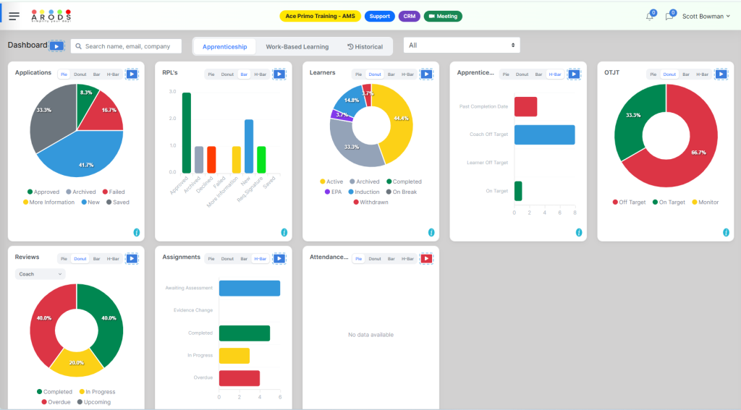The width and height of the screenshot is (741, 410).
Task: Select Bar view for OTJT
Action: click(x=686, y=74)
